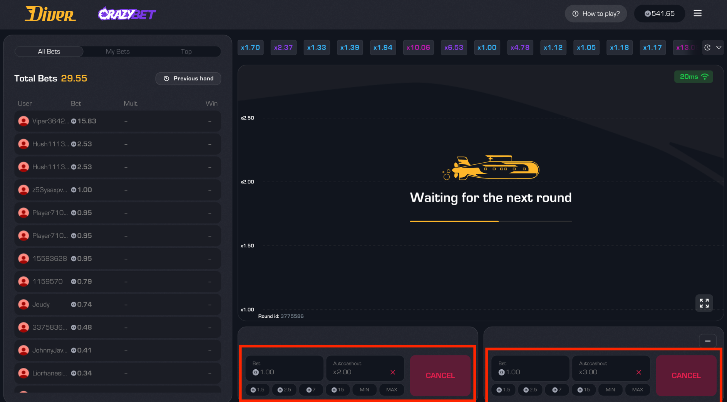Image resolution: width=727 pixels, height=402 pixels.
Task: Collapse second bet panel with minus
Action: point(707,341)
